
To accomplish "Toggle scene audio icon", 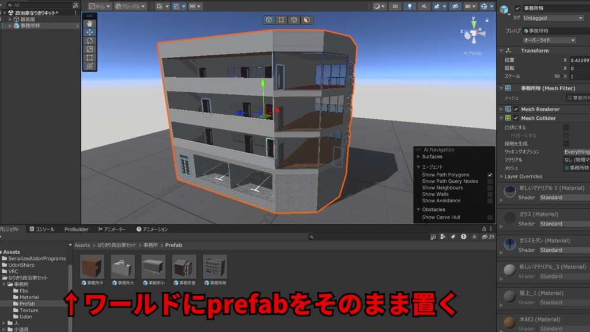I will (423, 6).
